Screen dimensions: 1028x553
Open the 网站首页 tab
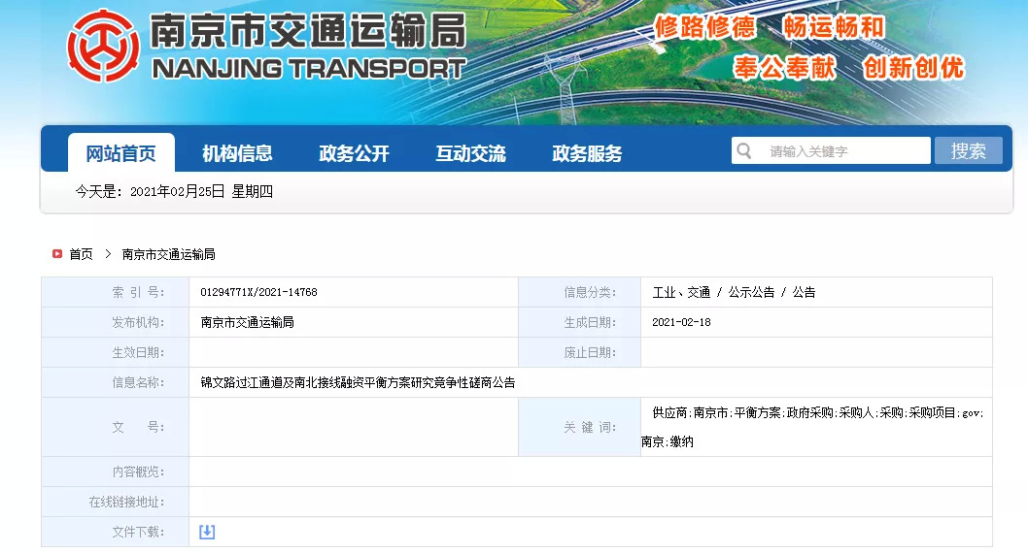(x=121, y=153)
